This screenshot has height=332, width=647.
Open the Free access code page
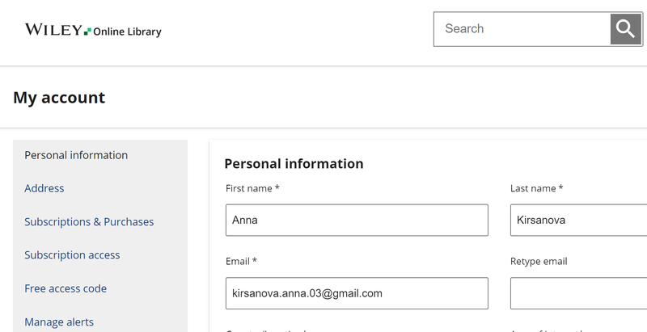point(66,288)
